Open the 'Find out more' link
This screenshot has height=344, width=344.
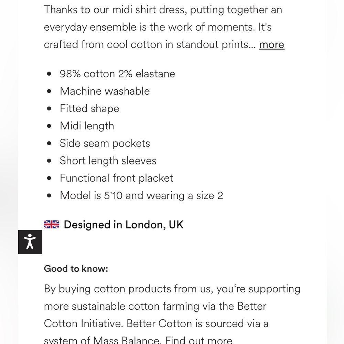198,340
